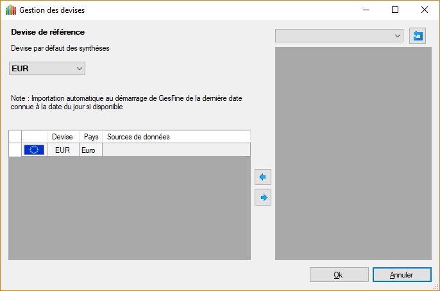
Task: Open the EUR reference currency dropdown
Action: pyautogui.click(x=47, y=68)
